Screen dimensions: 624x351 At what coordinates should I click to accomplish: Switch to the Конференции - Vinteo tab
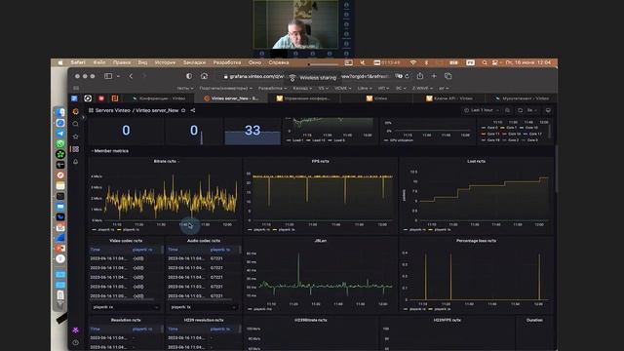click(x=158, y=98)
